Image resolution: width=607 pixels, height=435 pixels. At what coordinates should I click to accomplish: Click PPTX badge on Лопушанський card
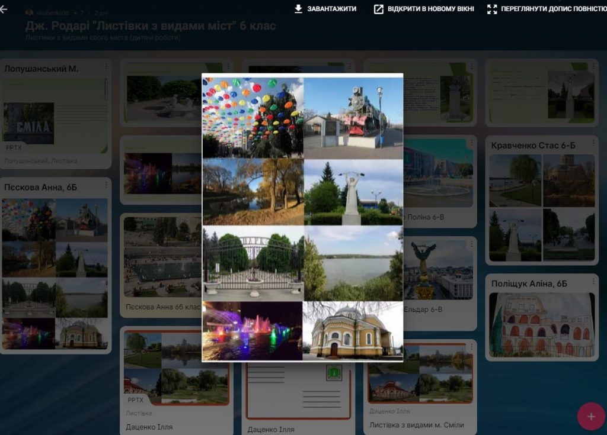pos(14,148)
